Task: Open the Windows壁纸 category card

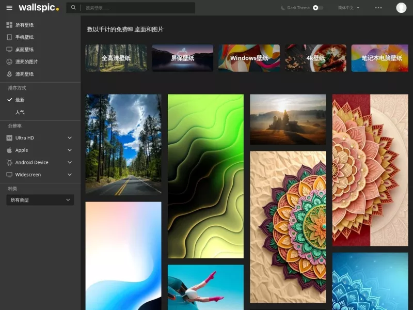Action: [249, 58]
